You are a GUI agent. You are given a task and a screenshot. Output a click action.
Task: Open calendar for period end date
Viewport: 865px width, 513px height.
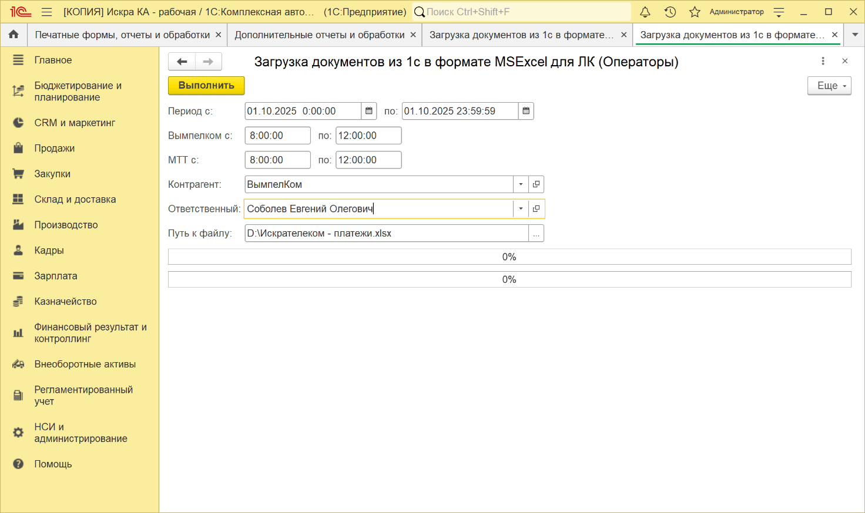click(x=526, y=111)
